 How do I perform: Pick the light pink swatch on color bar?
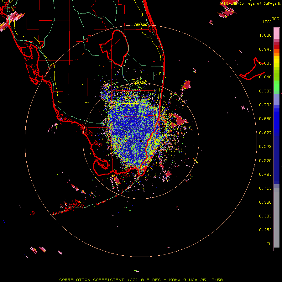277,34
